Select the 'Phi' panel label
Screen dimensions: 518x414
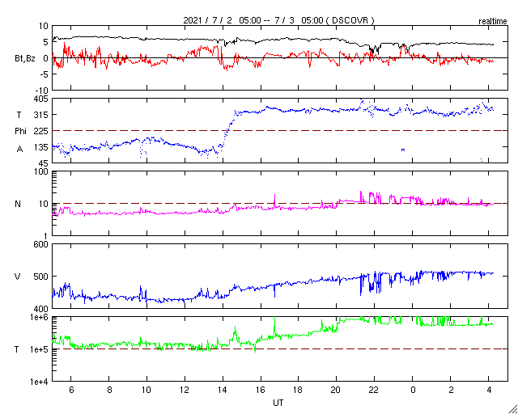20,132
